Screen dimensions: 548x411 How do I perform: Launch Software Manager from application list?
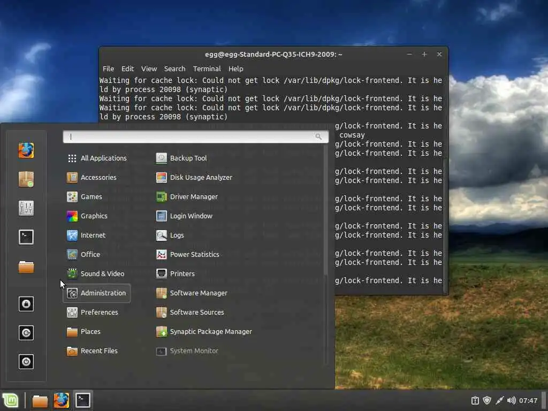tap(192, 293)
